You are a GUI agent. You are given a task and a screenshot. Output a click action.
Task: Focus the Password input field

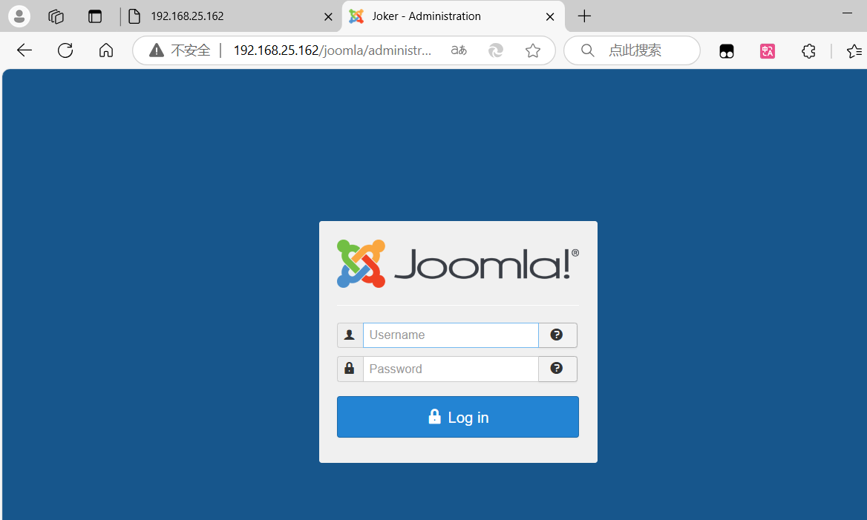[x=451, y=369]
